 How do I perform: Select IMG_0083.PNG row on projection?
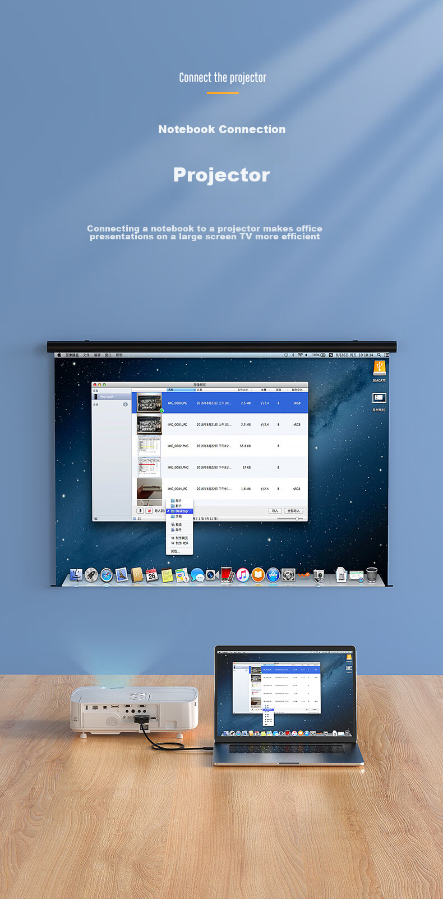point(220,467)
